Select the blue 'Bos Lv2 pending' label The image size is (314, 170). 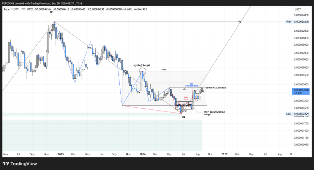(x=192, y=85)
